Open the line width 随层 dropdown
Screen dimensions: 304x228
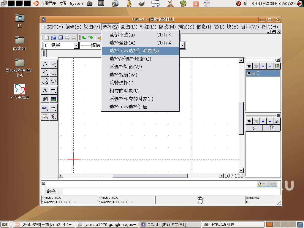90,45
